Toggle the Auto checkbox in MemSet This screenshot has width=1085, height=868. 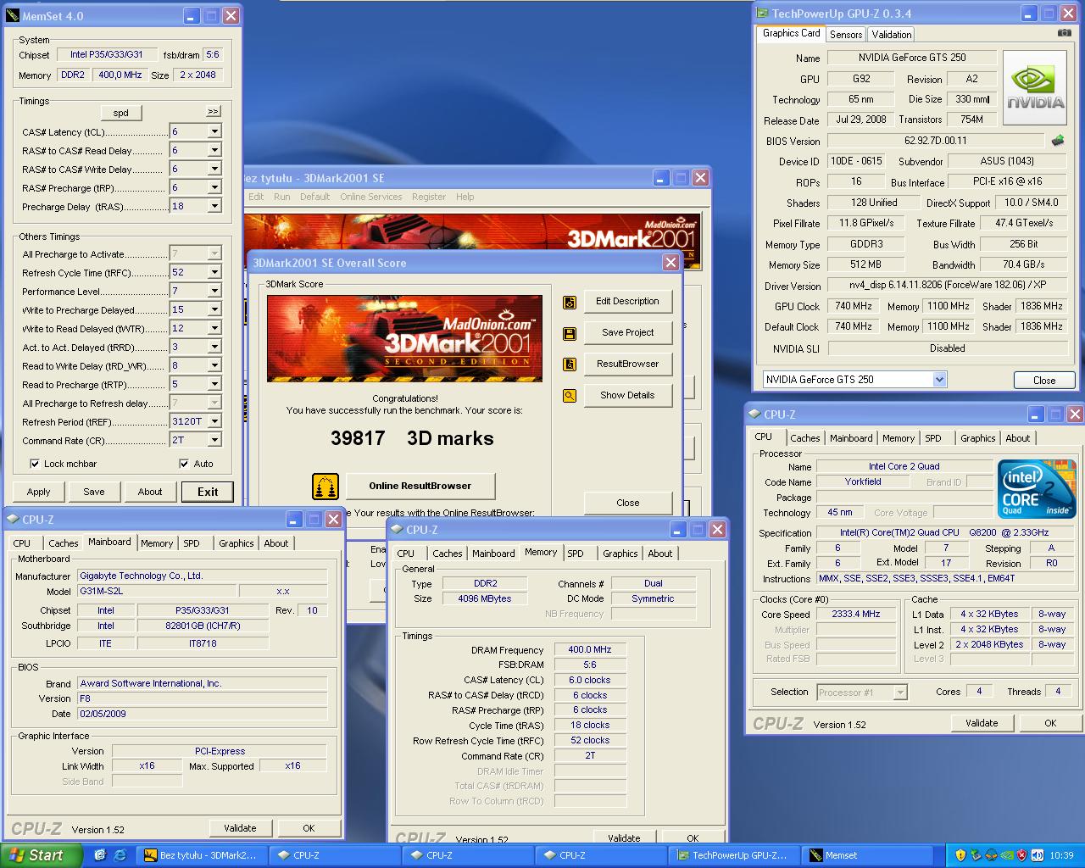pos(184,464)
